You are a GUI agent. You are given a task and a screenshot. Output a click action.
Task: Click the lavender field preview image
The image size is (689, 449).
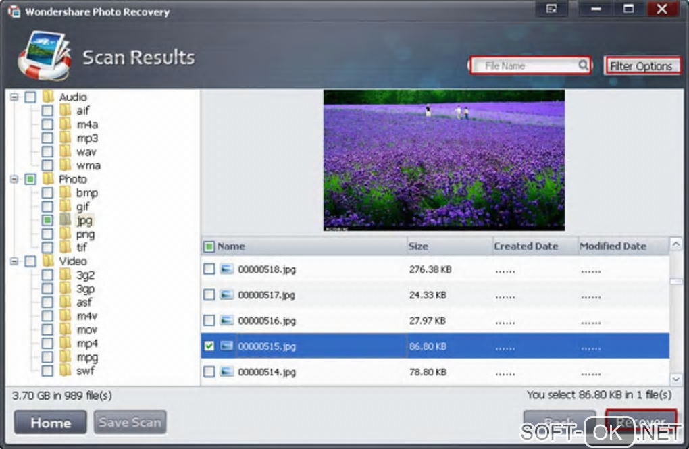(444, 161)
